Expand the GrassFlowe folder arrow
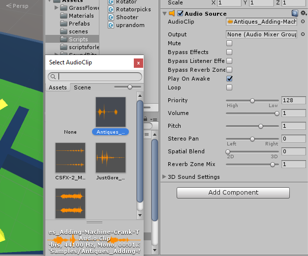 (57, 8)
